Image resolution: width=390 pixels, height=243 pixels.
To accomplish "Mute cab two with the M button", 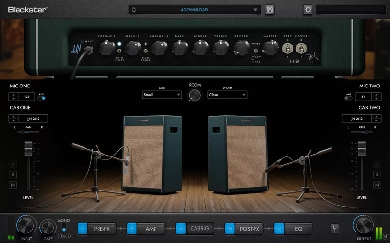I will tap(376, 185).
